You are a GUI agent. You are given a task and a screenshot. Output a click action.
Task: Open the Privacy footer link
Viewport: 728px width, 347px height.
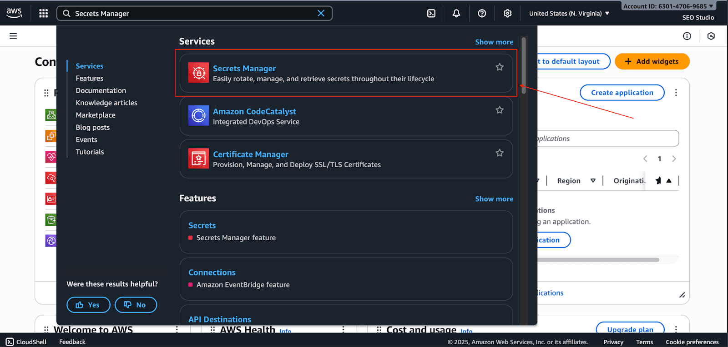click(x=613, y=342)
